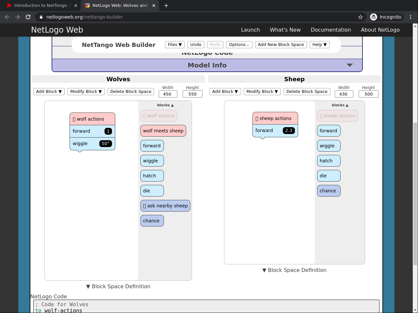This screenshot has height=313, width=418.
Task: Collapse the Sheep blocks palette
Action: click(x=340, y=105)
